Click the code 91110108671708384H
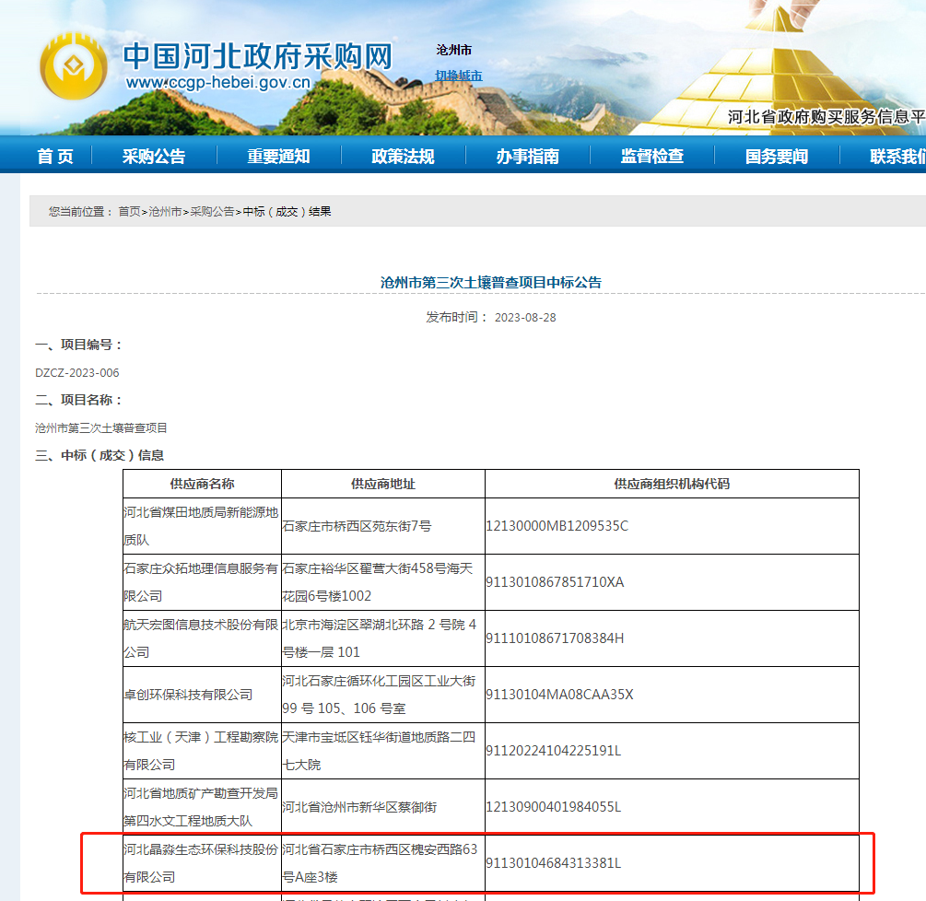926x901 pixels. (x=555, y=638)
